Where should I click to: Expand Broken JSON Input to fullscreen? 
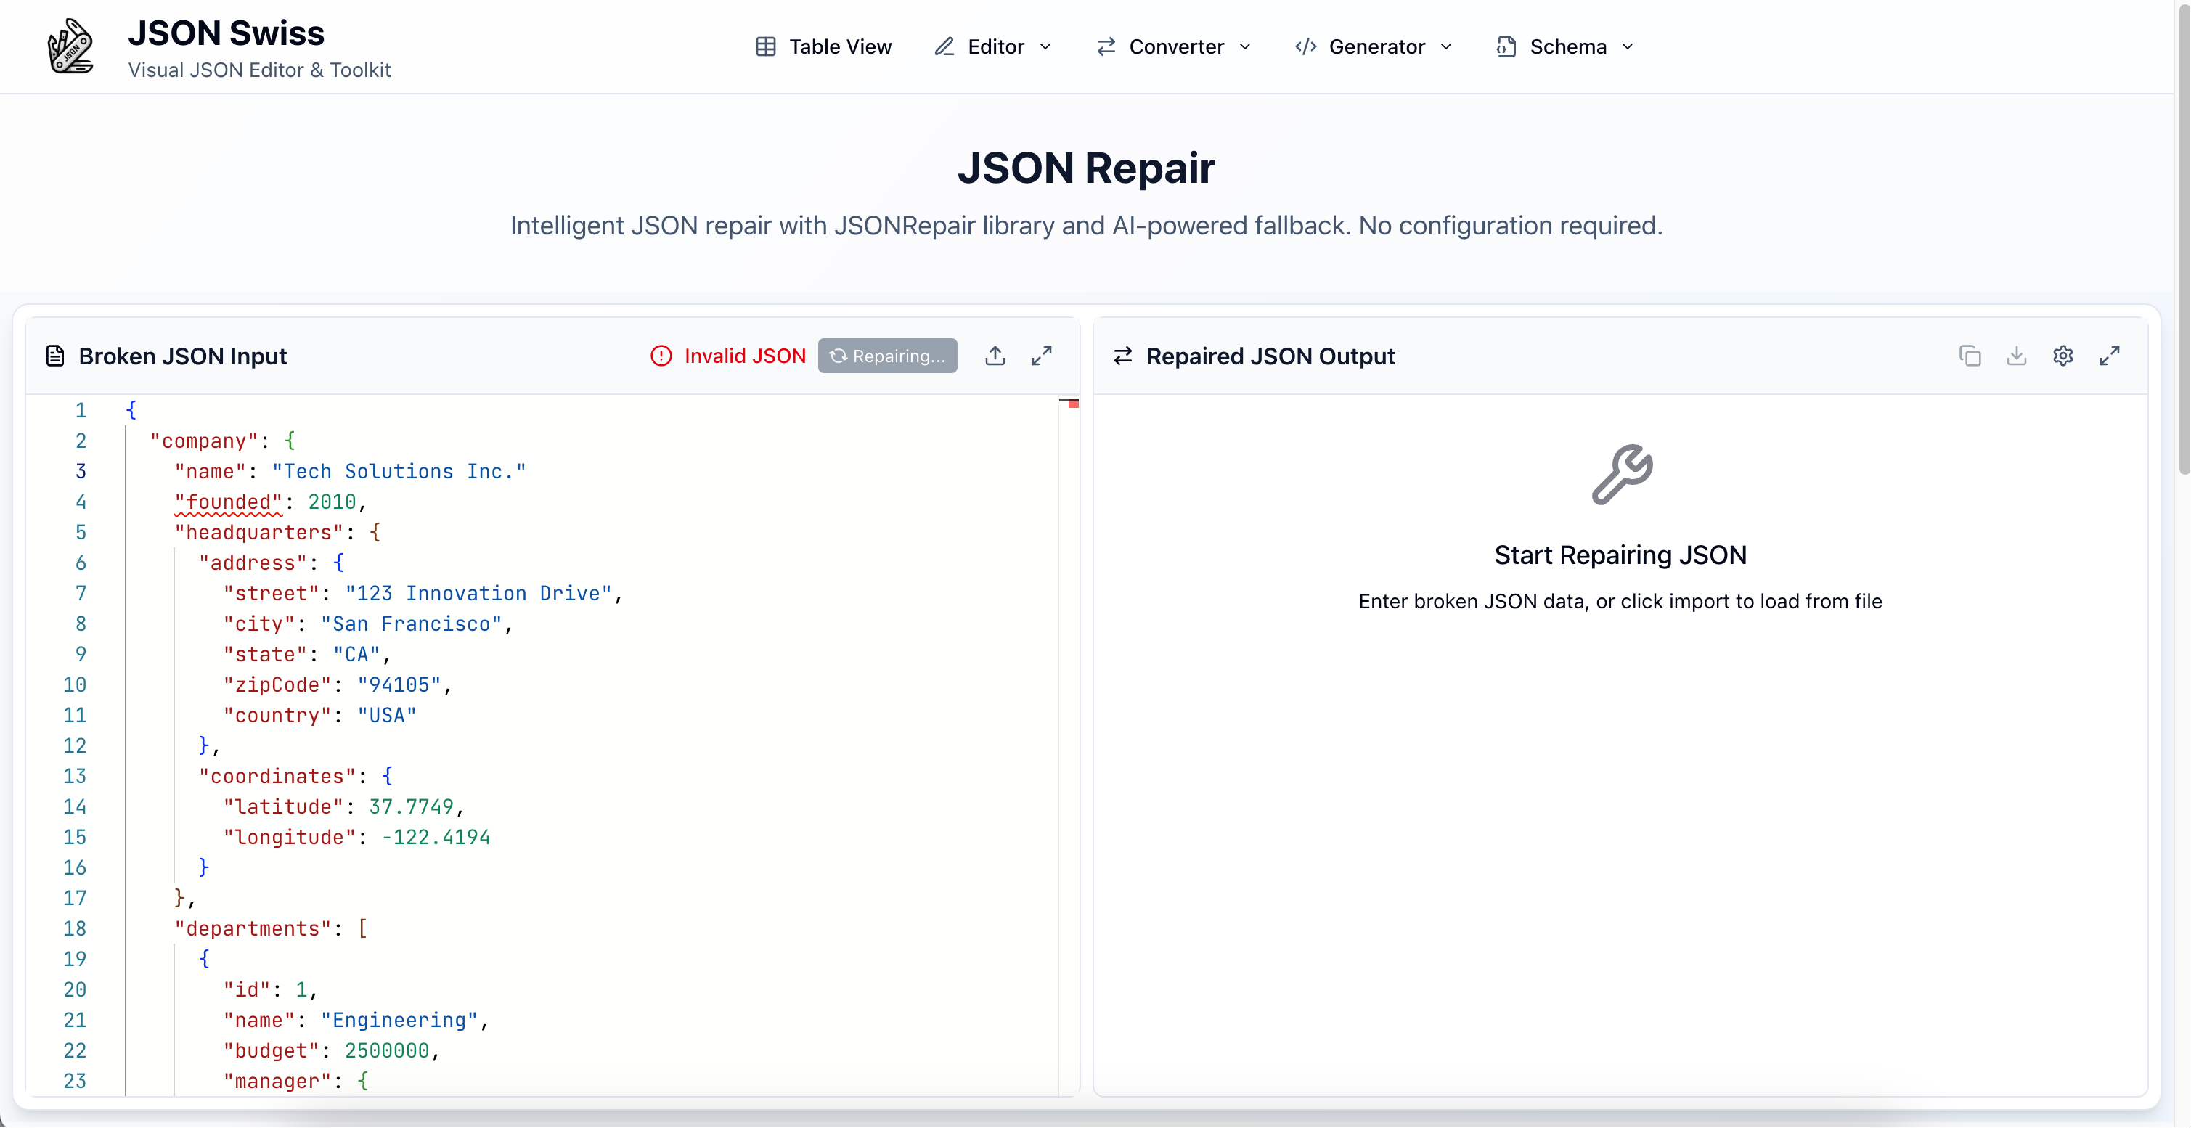pyautogui.click(x=1042, y=356)
